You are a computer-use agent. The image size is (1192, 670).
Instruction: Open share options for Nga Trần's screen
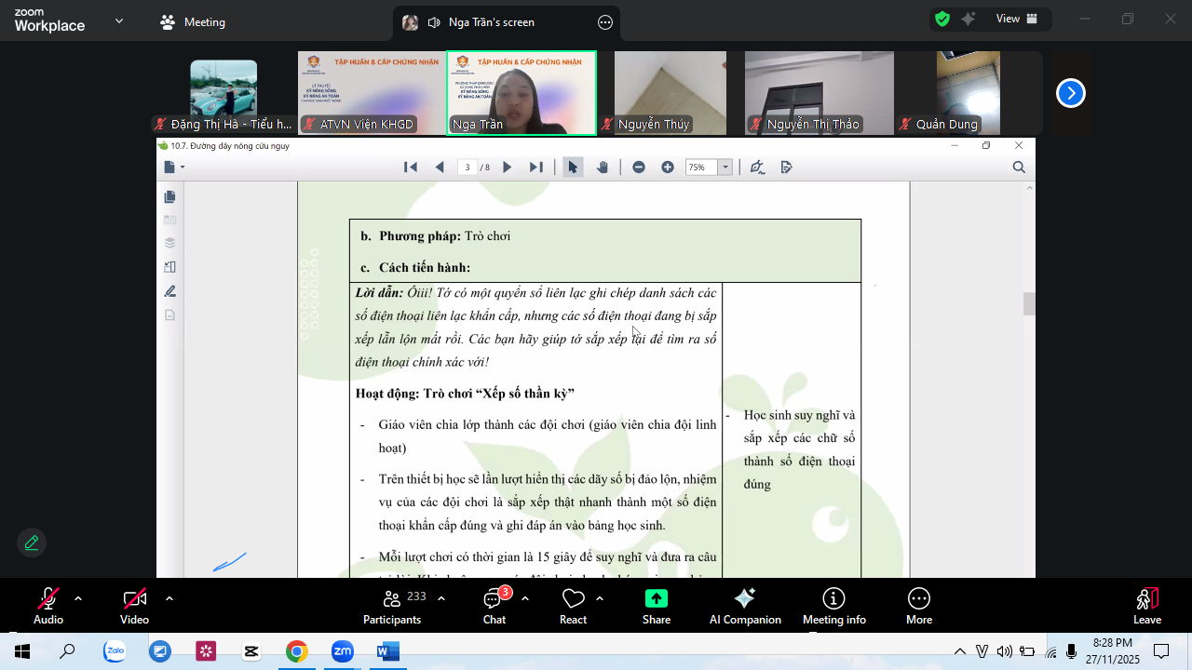coord(605,22)
